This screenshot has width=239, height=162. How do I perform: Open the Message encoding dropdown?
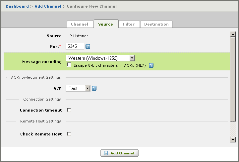[100, 58]
